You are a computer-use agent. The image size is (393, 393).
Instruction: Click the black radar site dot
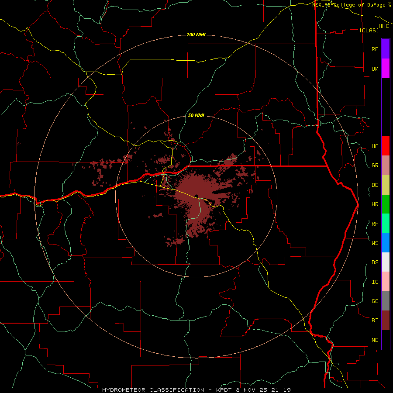(196, 196)
